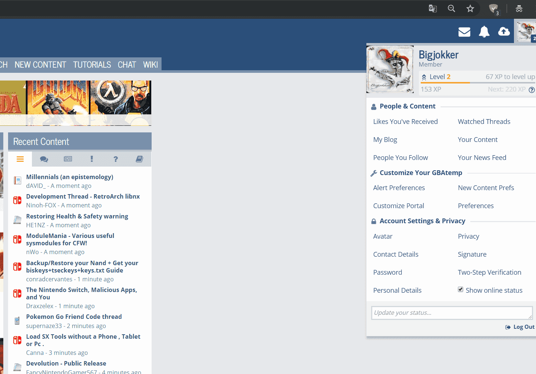
Task: Click the incognito profile icon
Action: tap(519, 8)
